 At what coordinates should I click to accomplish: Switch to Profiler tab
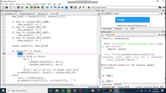pyautogui.click(x=133, y=29)
